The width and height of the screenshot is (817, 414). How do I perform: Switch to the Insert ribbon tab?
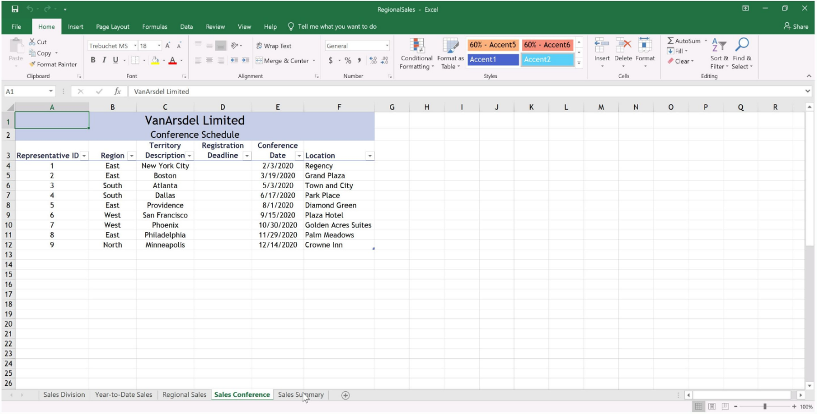(76, 27)
